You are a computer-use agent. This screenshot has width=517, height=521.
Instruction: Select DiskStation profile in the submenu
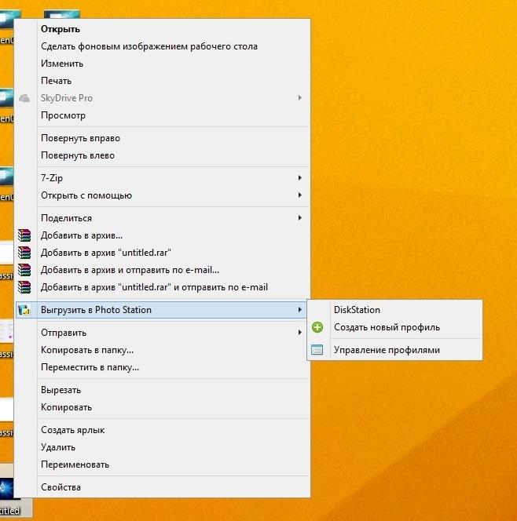357,310
